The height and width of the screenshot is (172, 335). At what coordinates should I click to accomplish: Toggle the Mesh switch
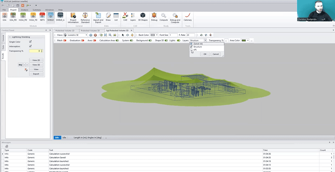(65, 41)
